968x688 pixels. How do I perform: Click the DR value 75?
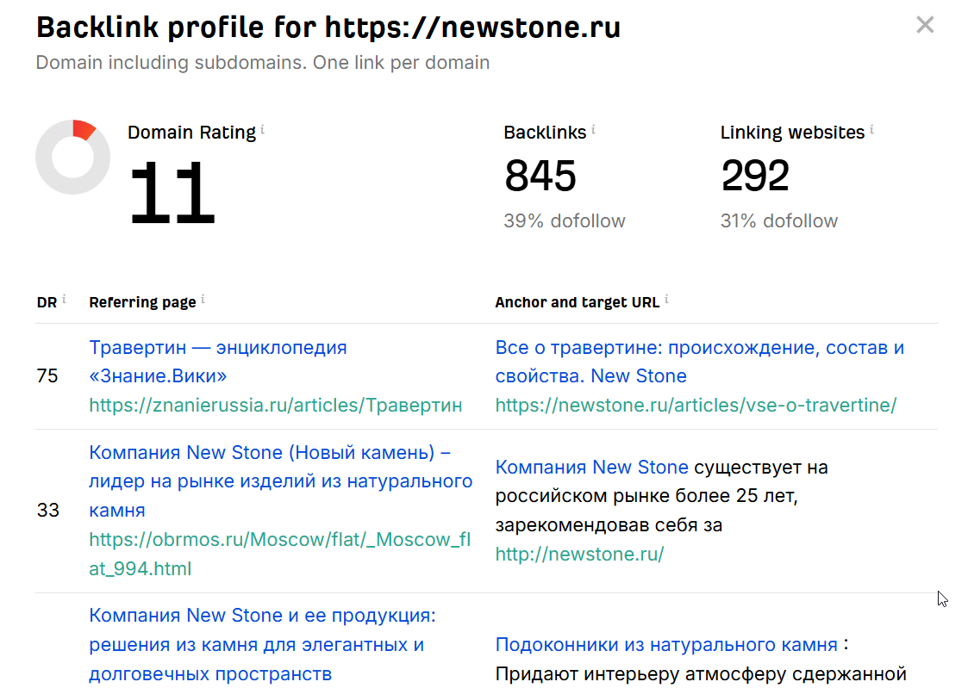pyautogui.click(x=47, y=376)
